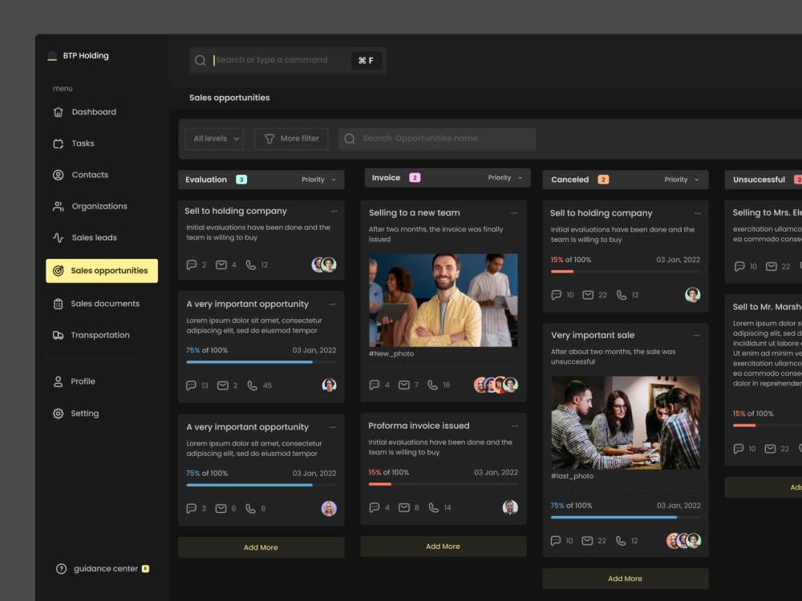Viewport: 802px width, 601px height.
Task: Open options on 'Selling to a new team' card
Action: 514,213
